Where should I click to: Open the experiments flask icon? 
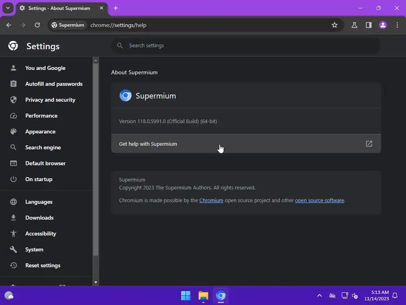[x=354, y=25]
